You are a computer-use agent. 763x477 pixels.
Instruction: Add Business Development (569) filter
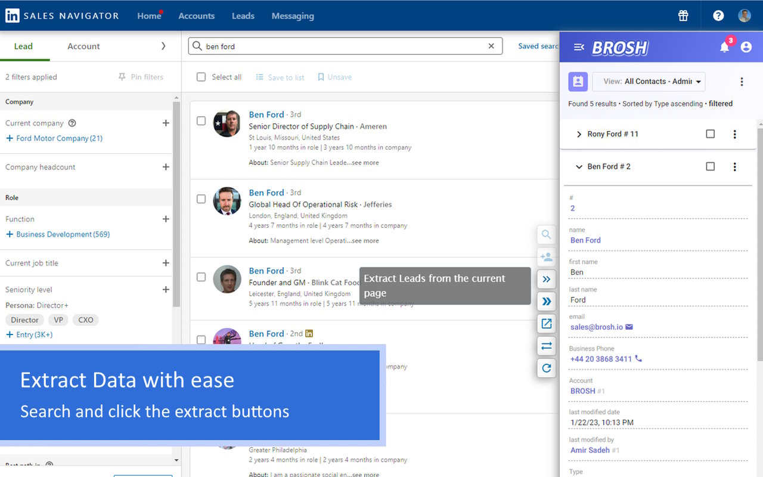pos(58,234)
